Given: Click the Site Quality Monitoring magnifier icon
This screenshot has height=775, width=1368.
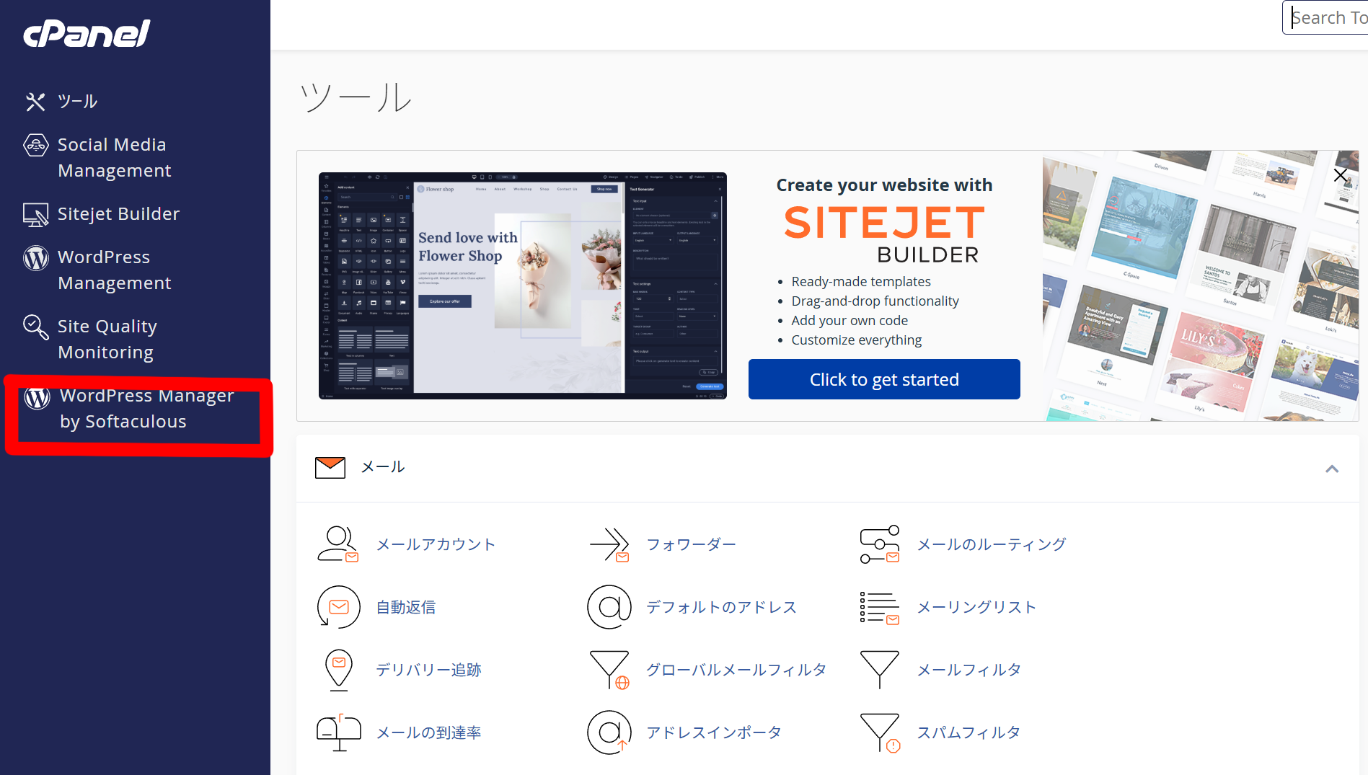Looking at the screenshot, I should point(35,327).
